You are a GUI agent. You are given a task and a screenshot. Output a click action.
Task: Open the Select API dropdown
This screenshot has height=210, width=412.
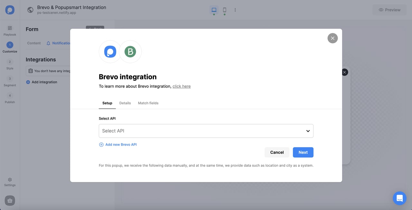click(x=206, y=131)
